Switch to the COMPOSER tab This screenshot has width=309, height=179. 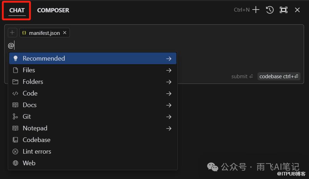53,10
